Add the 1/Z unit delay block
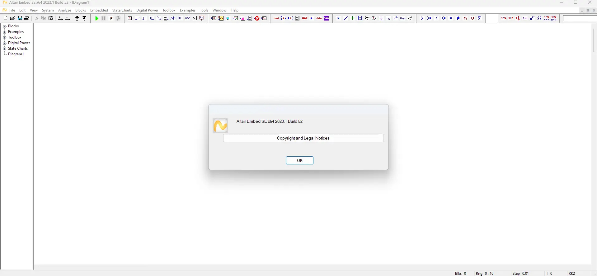 tap(511, 18)
